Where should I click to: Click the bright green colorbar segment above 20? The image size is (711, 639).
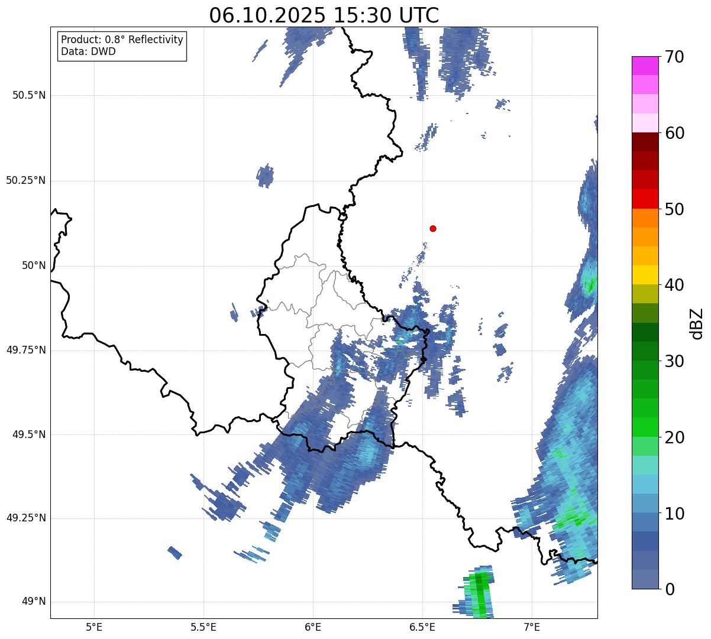pyautogui.click(x=645, y=427)
